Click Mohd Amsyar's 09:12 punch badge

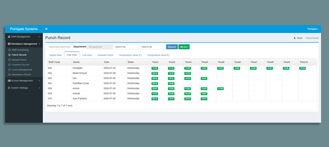(x=155, y=73)
